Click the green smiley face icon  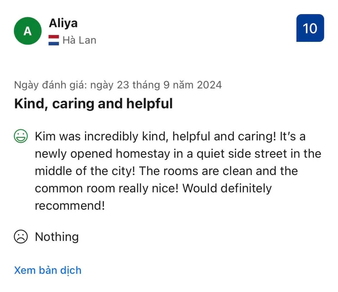[x=21, y=136]
